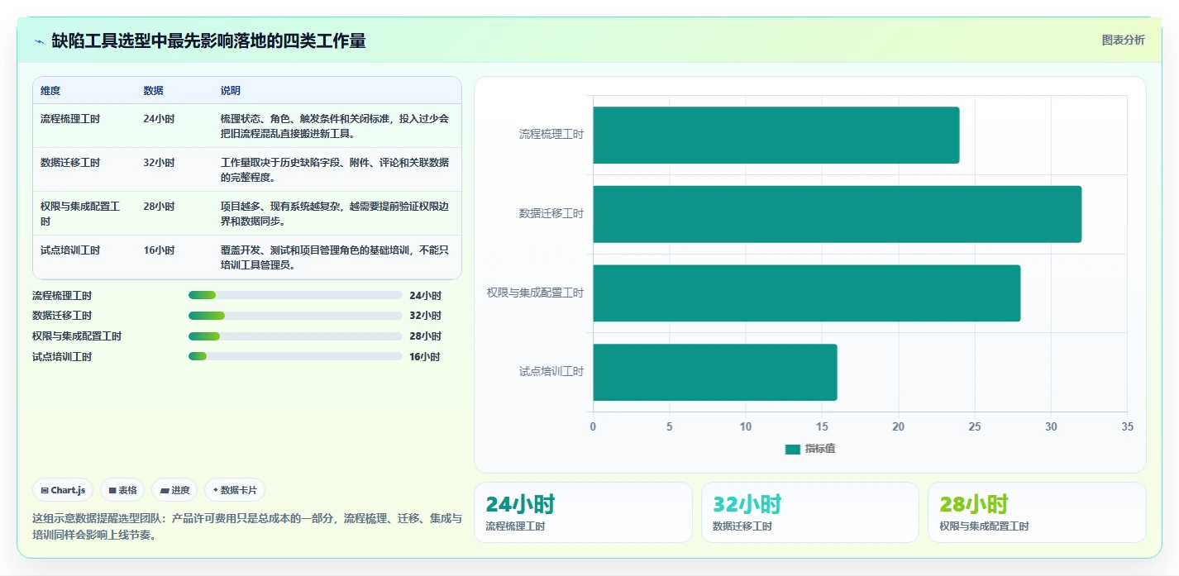Viewport: 1179px width, 576px height.
Task: Click the 16小时 value beside progress bar
Action: (425, 357)
